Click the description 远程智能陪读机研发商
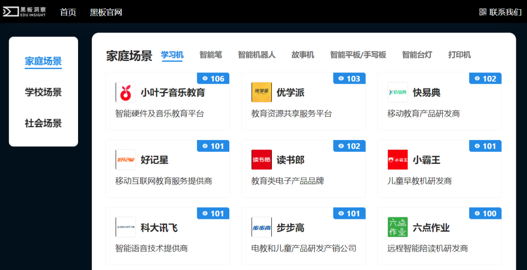This screenshot has height=270, width=527. (427, 249)
